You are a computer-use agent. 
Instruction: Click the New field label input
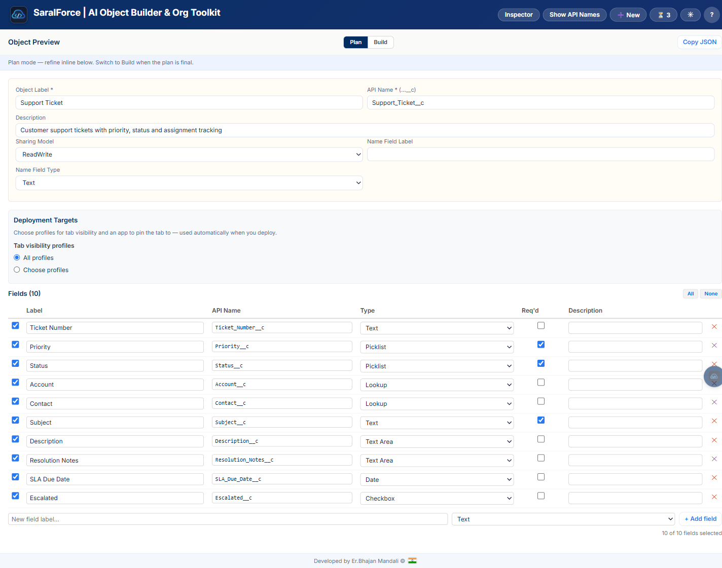pyautogui.click(x=228, y=519)
